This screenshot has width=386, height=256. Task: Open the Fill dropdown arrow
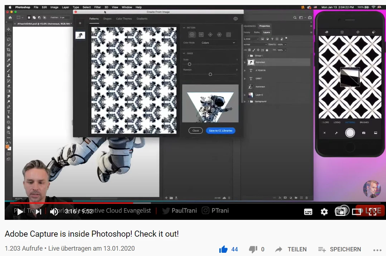click(285, 50)
